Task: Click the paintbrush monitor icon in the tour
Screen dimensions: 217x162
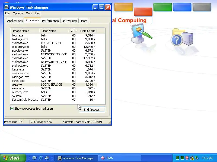Action: pyautogui.click(x=141, y=33)
